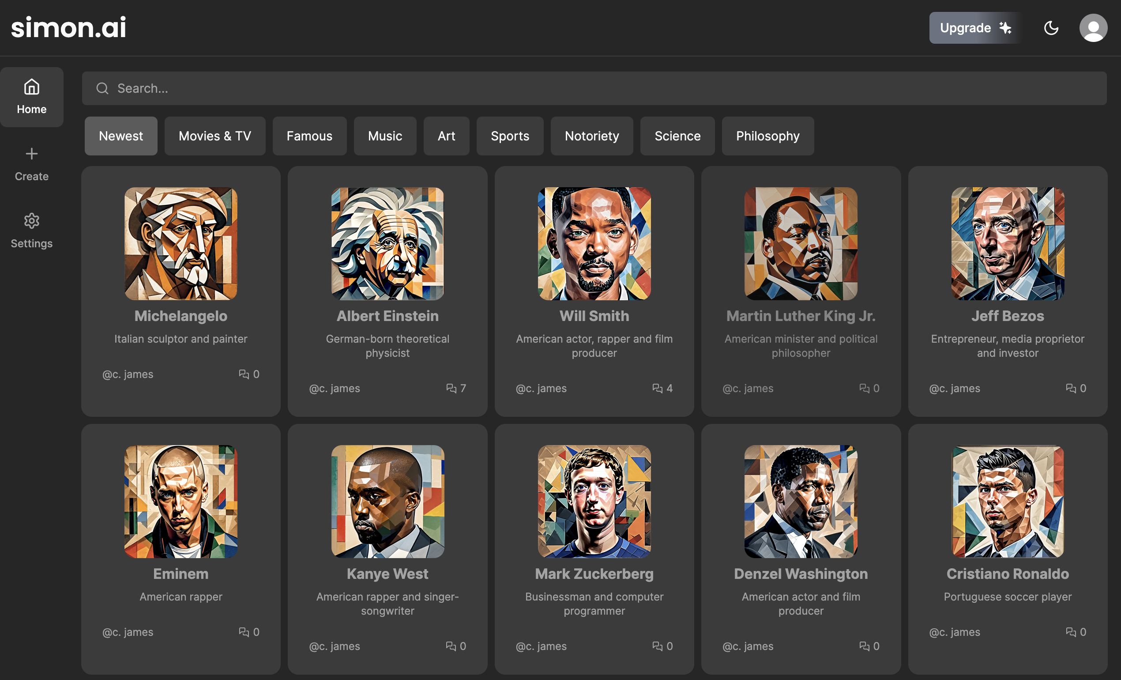Choose the Sports category
1121x680 pixels.
[x=510, y=136]
